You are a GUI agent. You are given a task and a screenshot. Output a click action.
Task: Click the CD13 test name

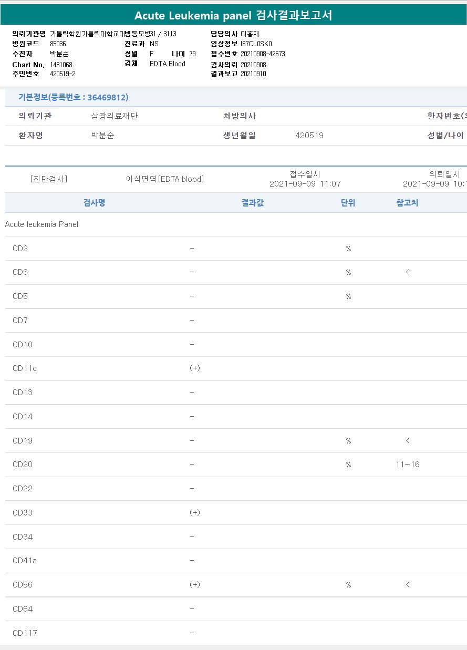(23, 393)
